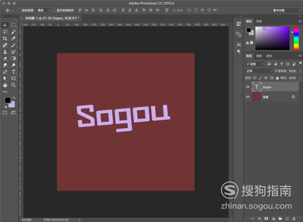Image resolution: width=303 pixels, height=222 pixels.
Task: Open the blend mode dropdown
Action: 259,71
